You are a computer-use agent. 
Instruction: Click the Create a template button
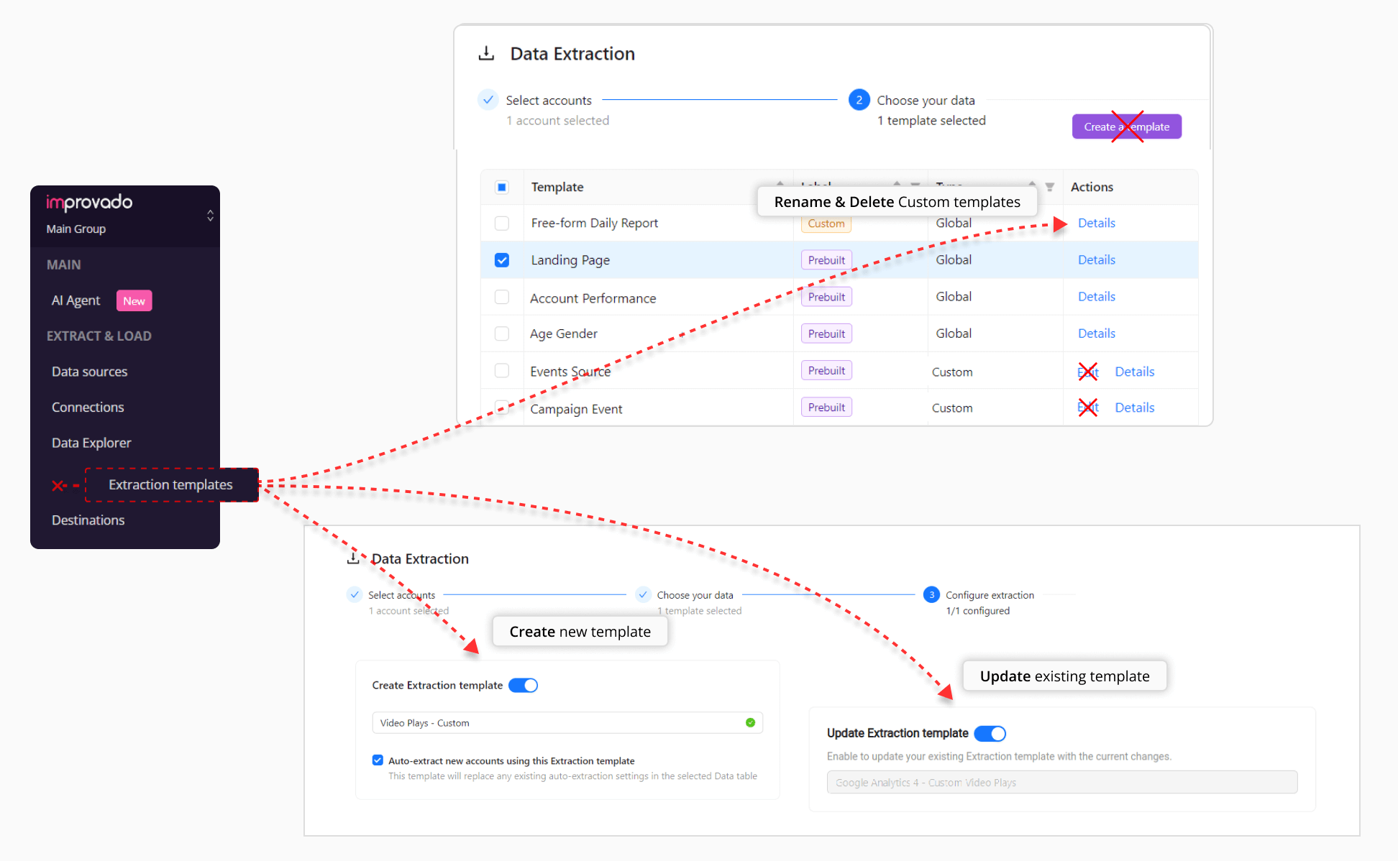1126,126
